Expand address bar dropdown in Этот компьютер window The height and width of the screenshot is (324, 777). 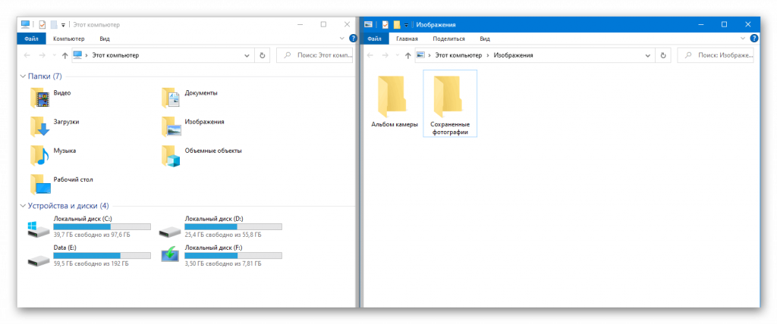[x=247, y=55]
